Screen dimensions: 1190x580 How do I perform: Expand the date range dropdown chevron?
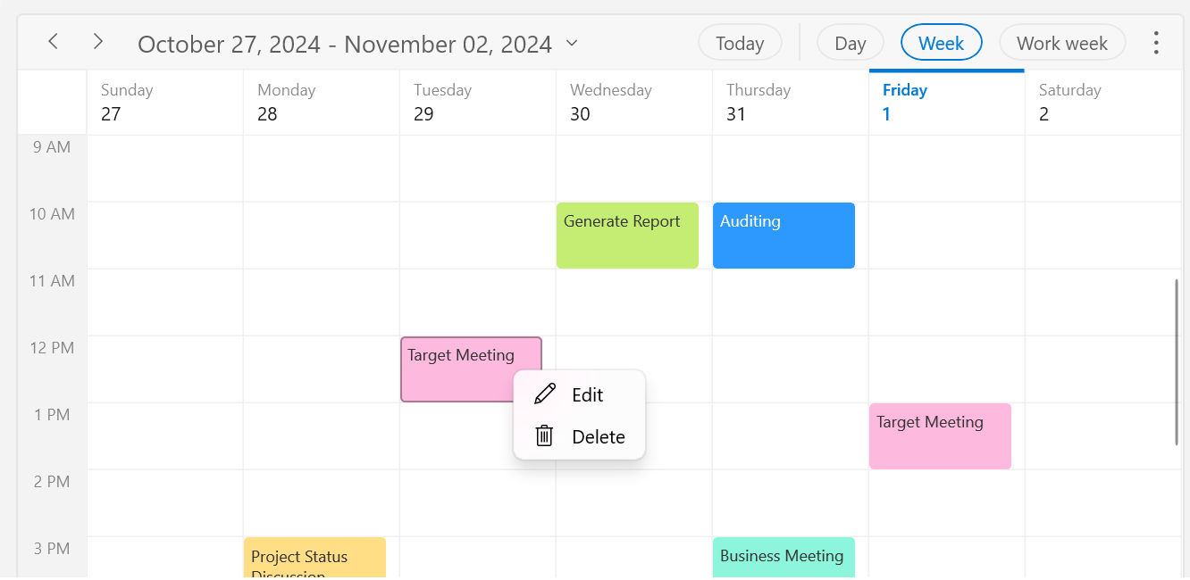tap(573, 43)
